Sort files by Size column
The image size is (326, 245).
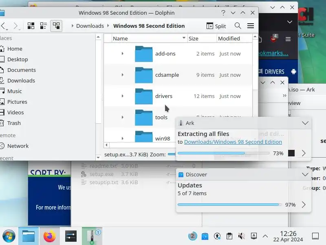tap(202, 38)
